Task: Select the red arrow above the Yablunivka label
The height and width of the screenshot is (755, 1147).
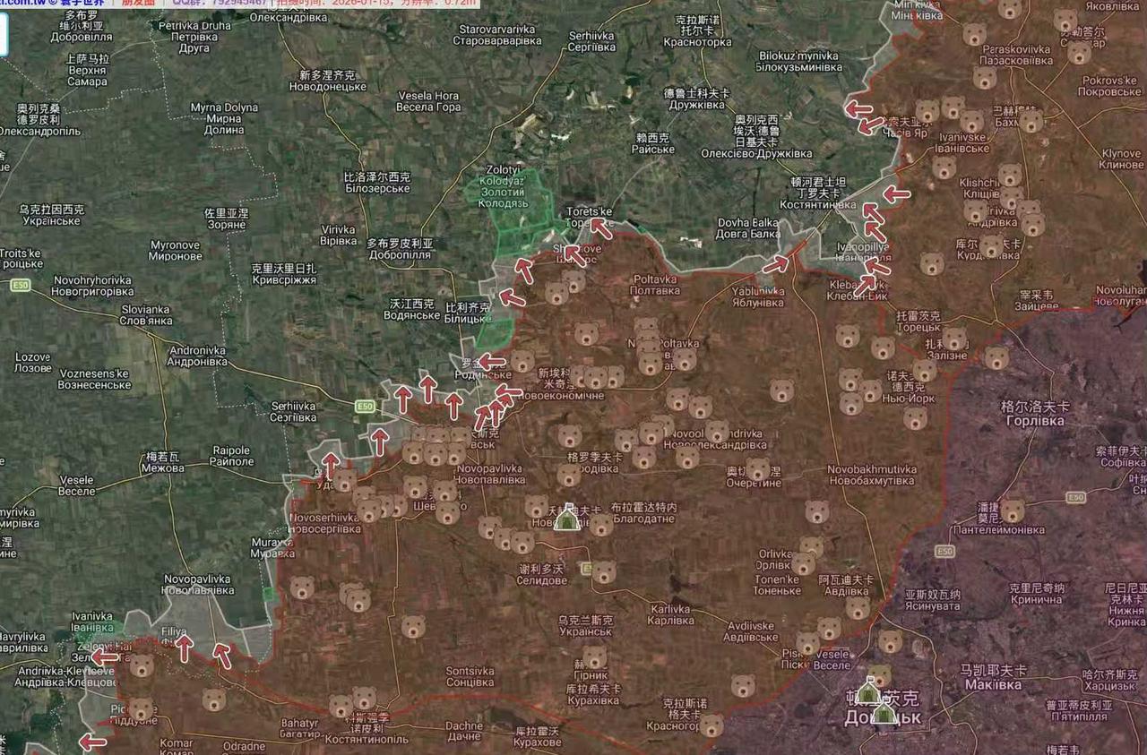Action: (x=776, y=264)
